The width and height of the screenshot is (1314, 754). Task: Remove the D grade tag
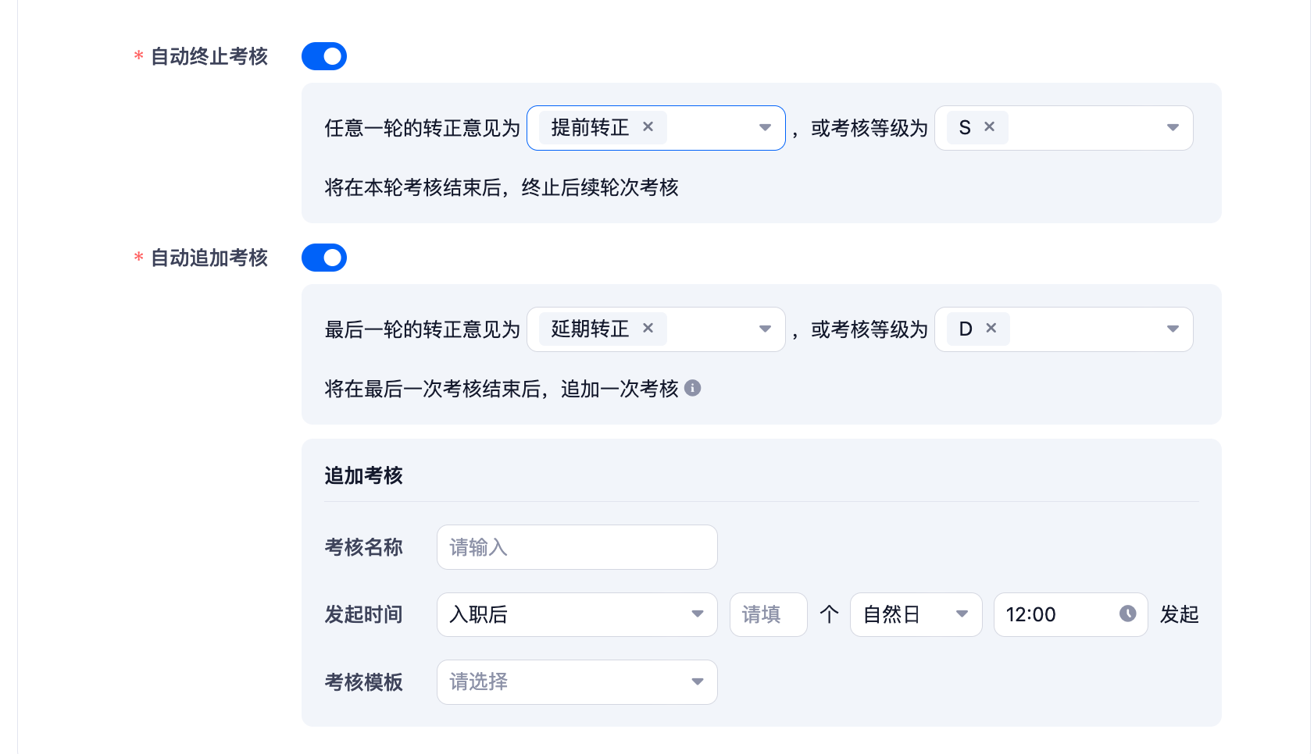[x=991, y=329]
